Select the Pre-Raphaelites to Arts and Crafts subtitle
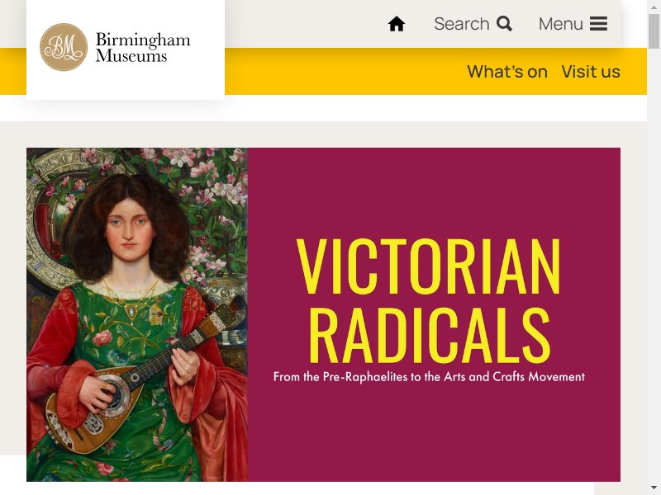 (429, 376)
